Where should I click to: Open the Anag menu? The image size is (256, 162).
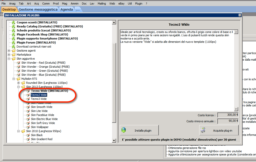pos(12,4)
